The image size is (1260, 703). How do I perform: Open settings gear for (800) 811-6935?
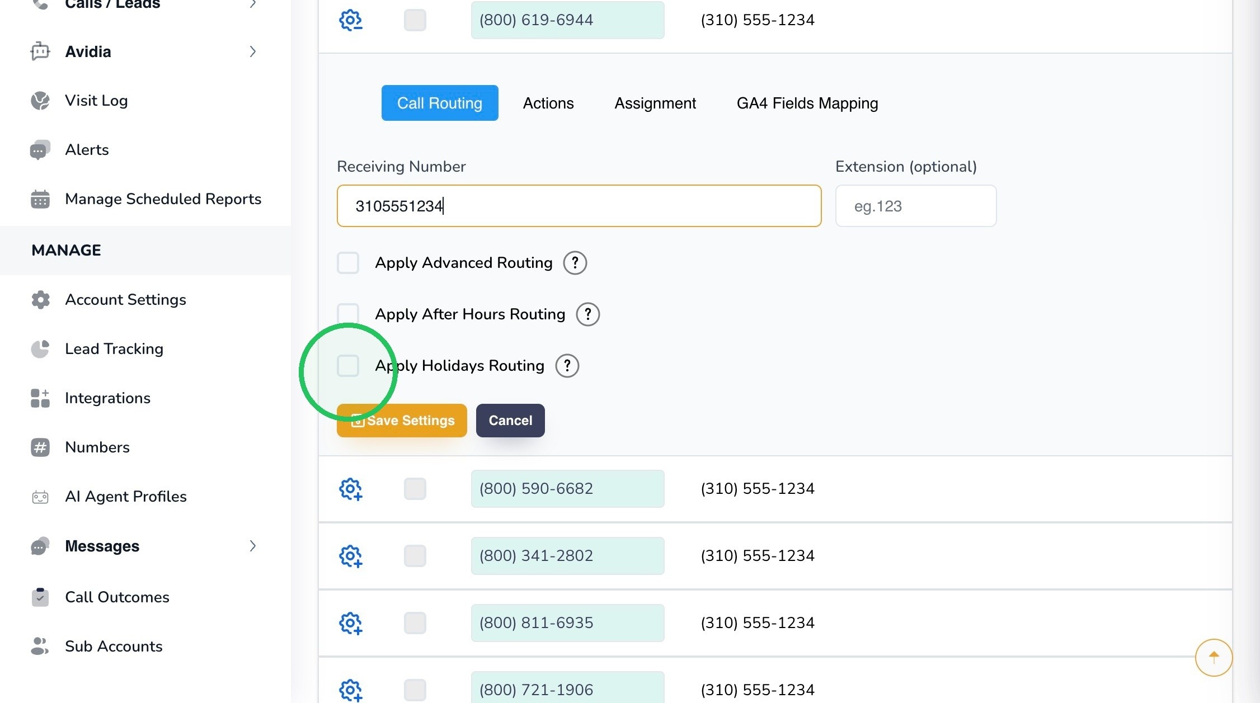(x=351, y=623)
